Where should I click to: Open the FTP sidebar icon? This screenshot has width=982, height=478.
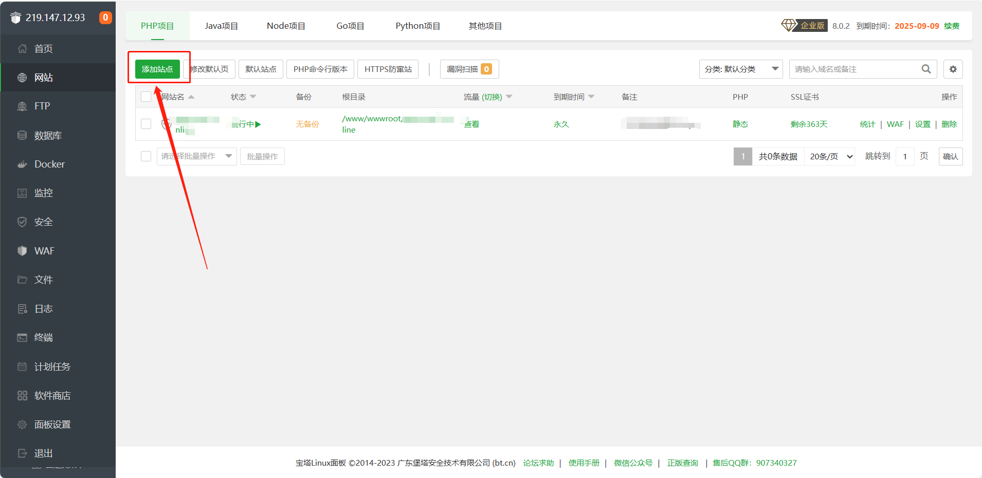[x=22, y=106]
